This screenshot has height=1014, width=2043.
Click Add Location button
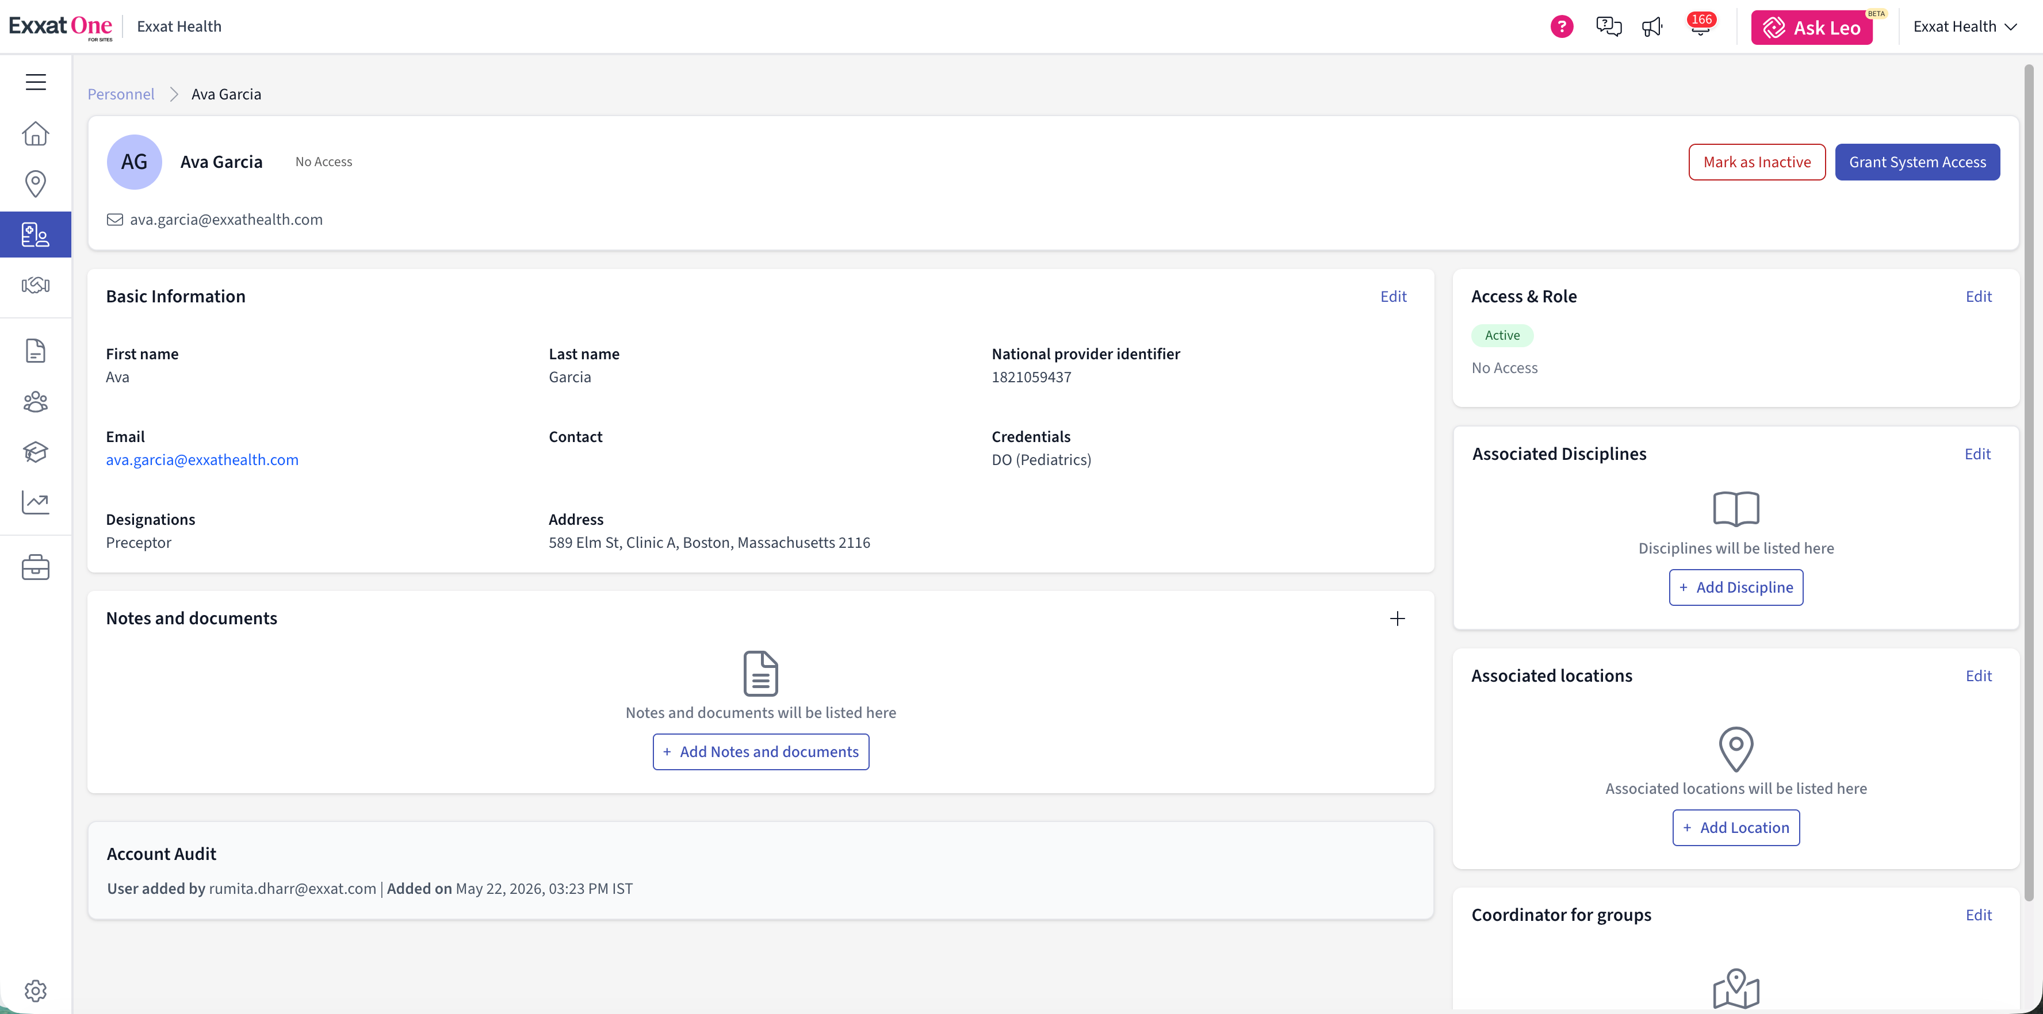coord(1736,828)
